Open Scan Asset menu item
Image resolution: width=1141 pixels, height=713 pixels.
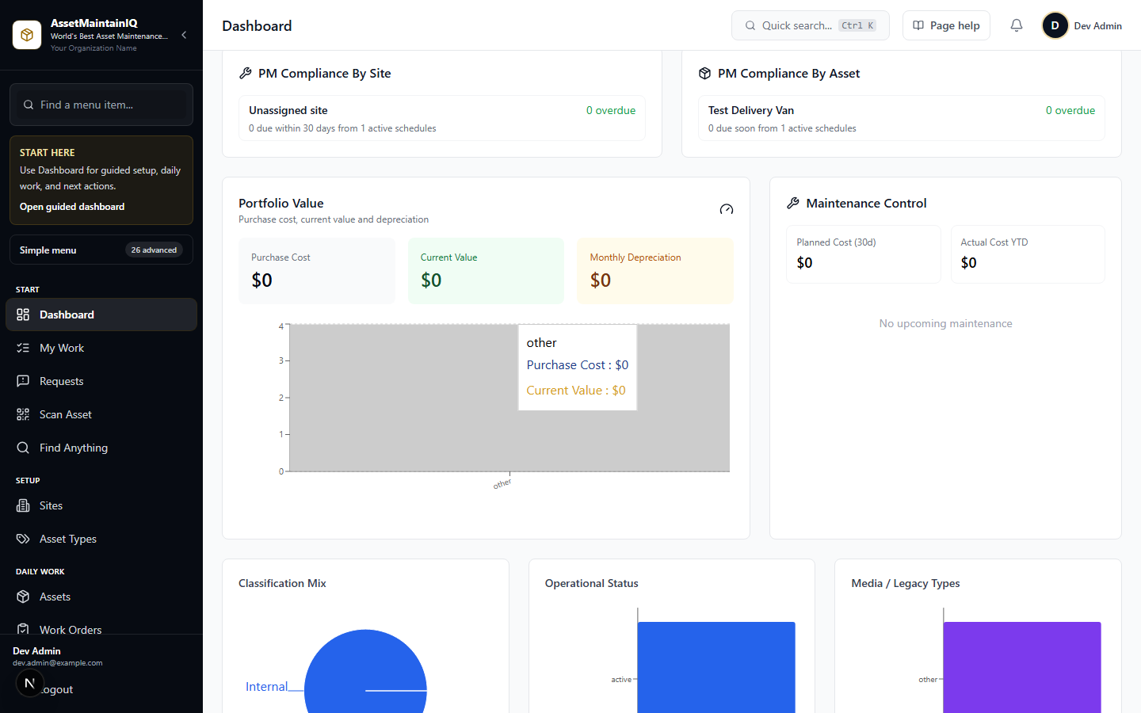click(101, 414)
